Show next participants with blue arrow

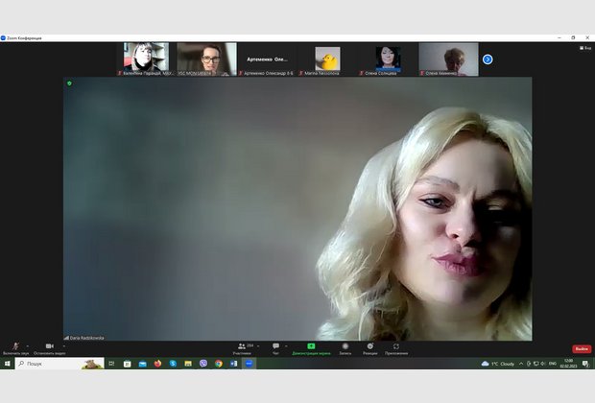[488, 59]
